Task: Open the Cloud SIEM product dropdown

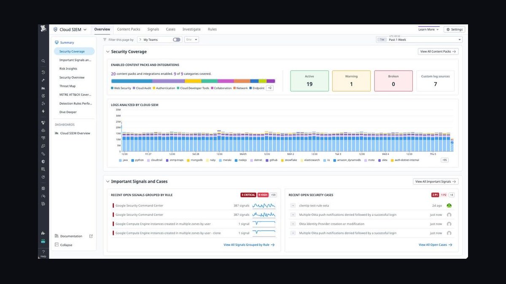Action: 70,29
